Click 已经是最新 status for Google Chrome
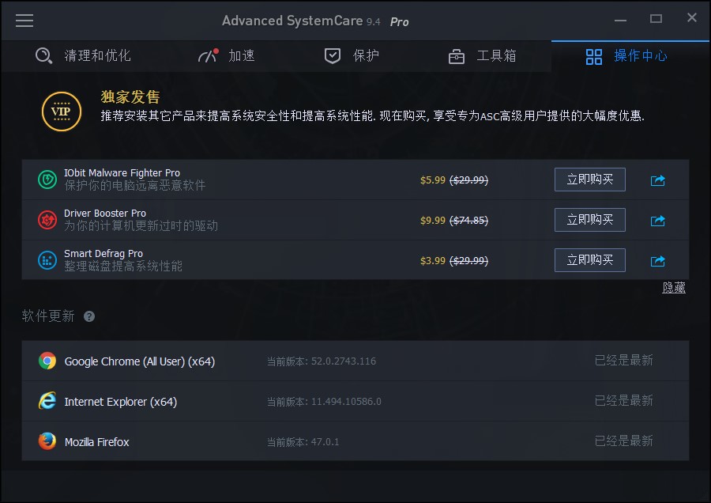Viewport: 711px width, 503px height. coord(623,361)
